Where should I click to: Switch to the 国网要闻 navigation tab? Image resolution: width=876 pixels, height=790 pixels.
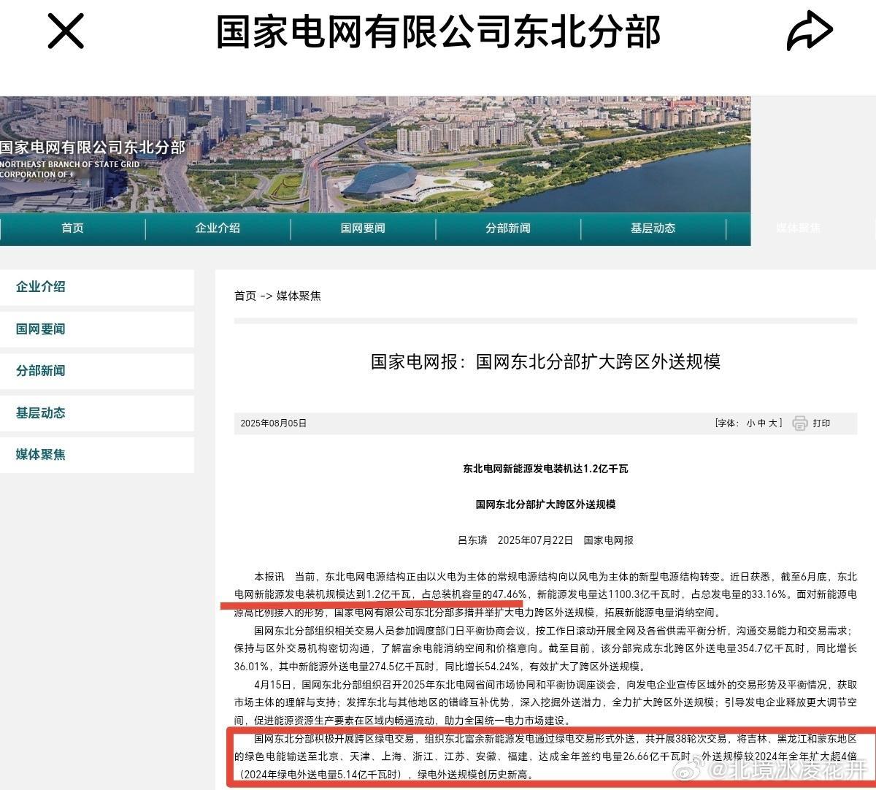(363, 228)
